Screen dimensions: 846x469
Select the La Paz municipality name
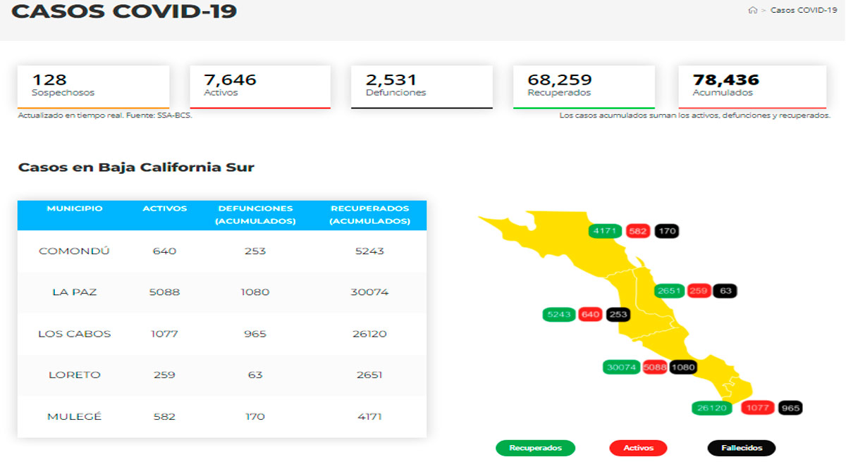[x=75, y=292]
